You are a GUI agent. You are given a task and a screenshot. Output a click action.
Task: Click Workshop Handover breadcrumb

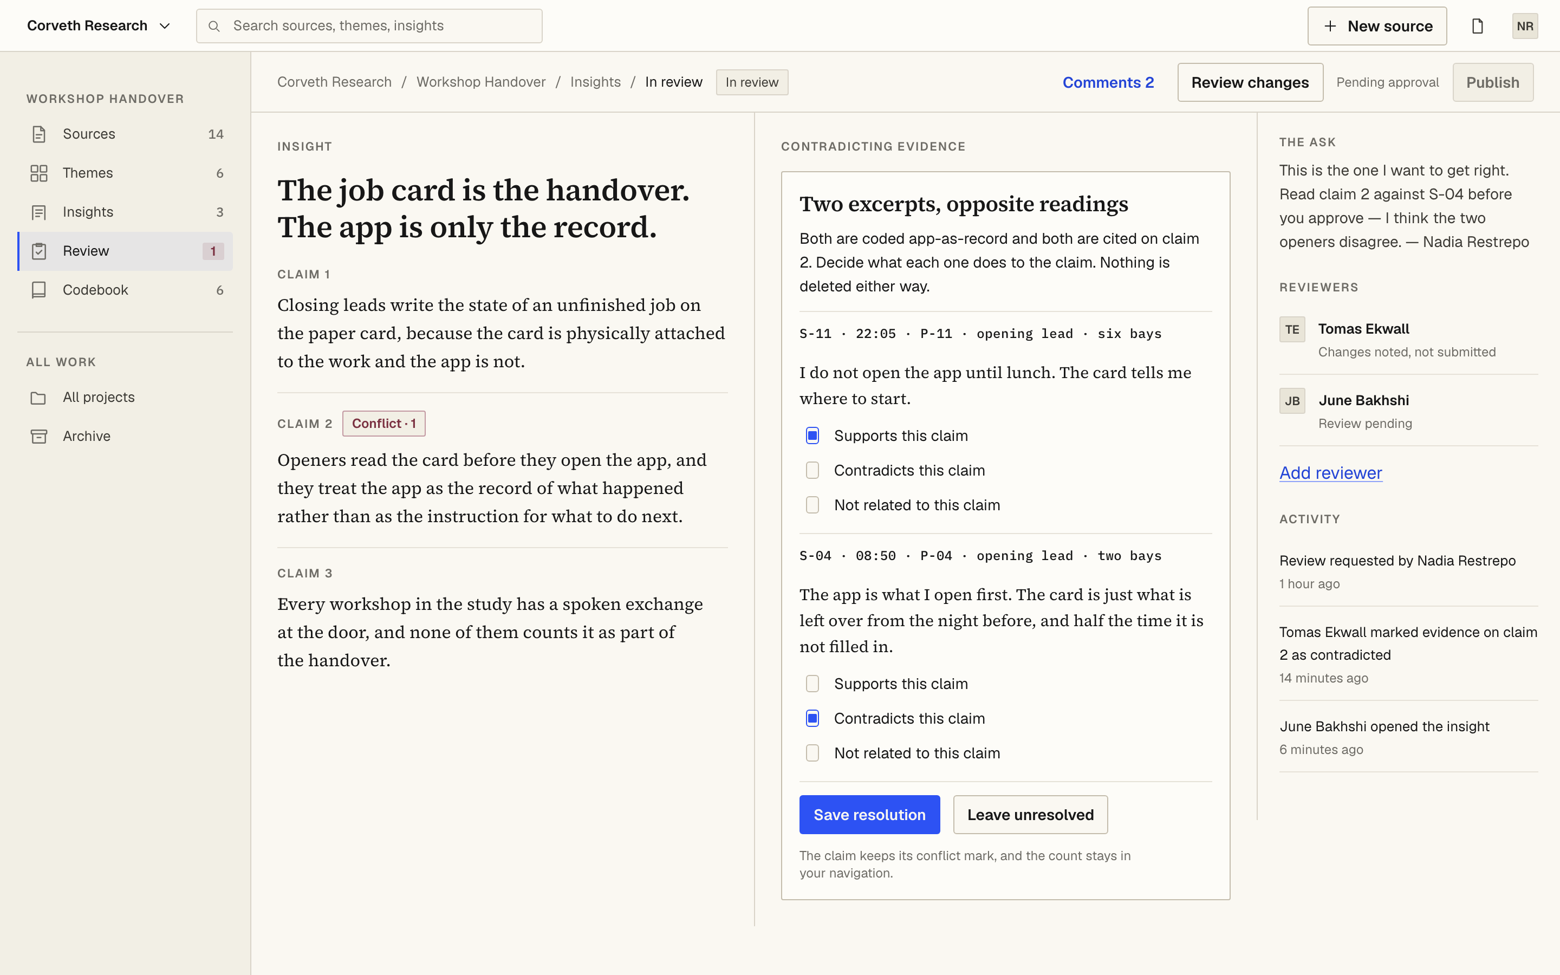point(481,82)
